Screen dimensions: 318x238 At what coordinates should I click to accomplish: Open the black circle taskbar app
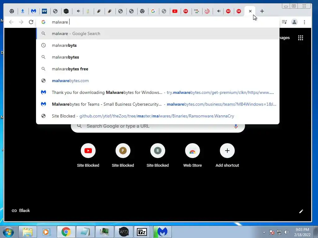click(124, 232)
